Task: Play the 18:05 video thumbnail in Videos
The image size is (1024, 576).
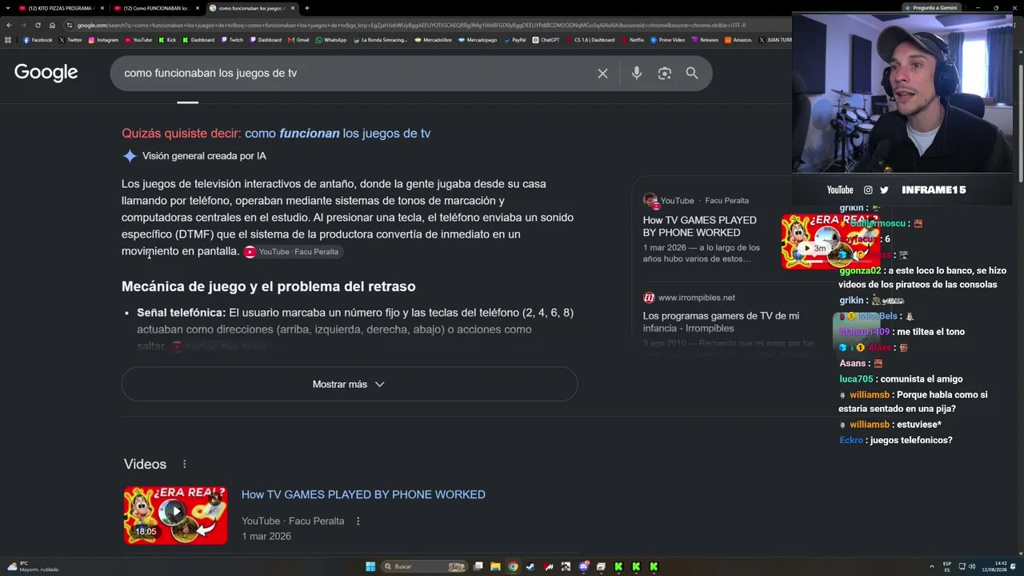Action: point(175,515)
